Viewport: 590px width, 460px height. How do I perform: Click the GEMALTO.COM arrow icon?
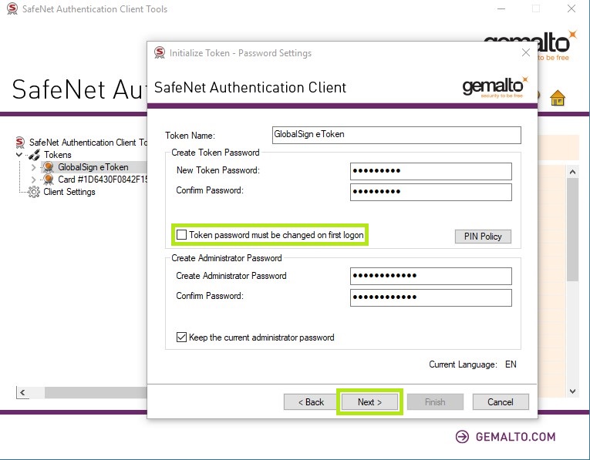coord(462,436)
